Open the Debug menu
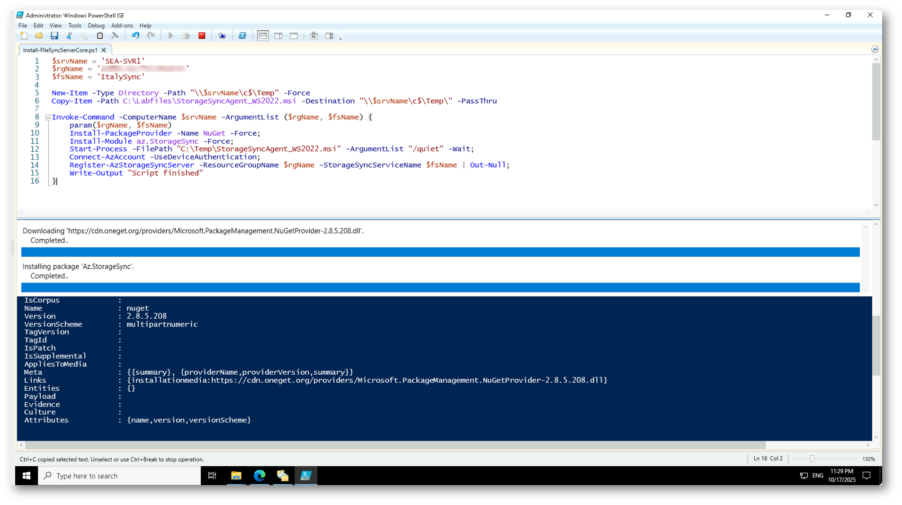902x505 pixels. pos(96,26)
